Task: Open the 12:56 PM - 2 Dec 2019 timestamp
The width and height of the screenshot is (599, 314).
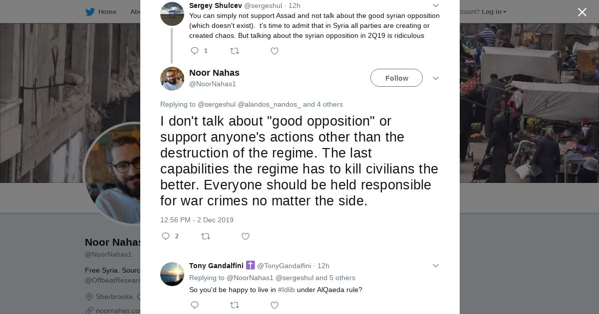Action: tap(197, 220)
